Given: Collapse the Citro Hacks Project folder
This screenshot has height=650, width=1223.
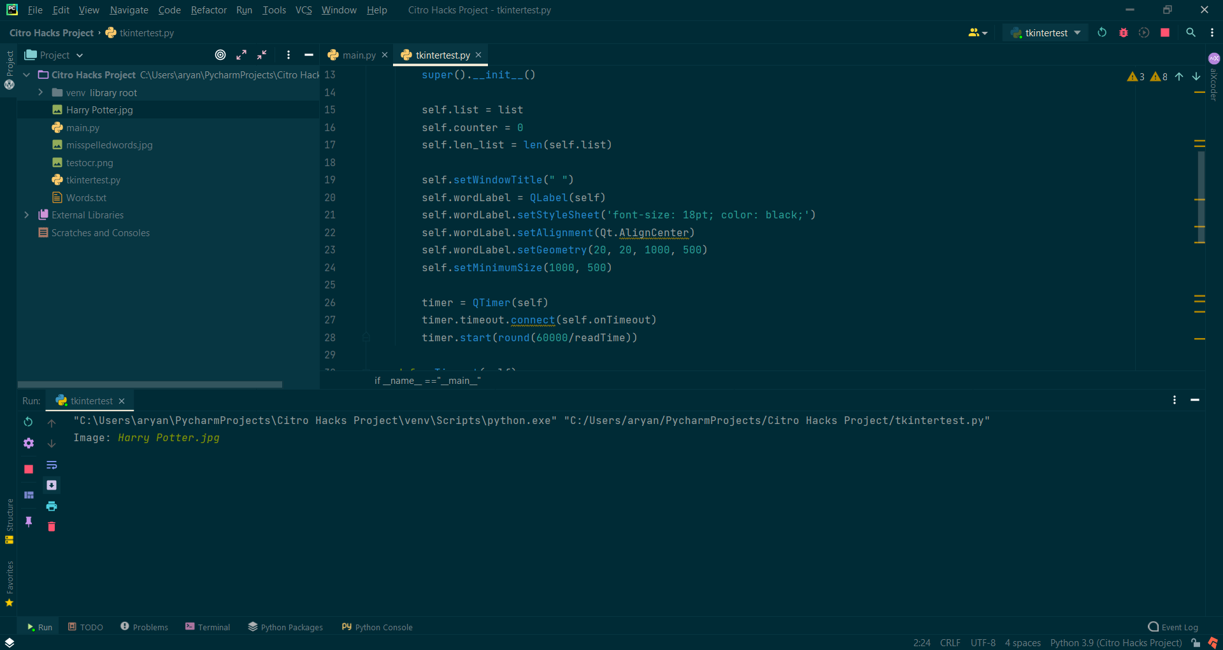Looking at the screenshot, I should (27, 74).
